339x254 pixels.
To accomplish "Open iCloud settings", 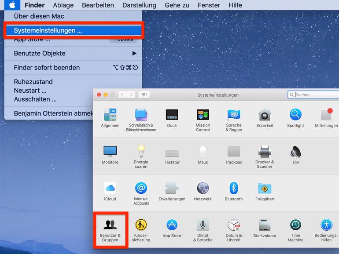I will pyautogui.click(x=110, y=192).
